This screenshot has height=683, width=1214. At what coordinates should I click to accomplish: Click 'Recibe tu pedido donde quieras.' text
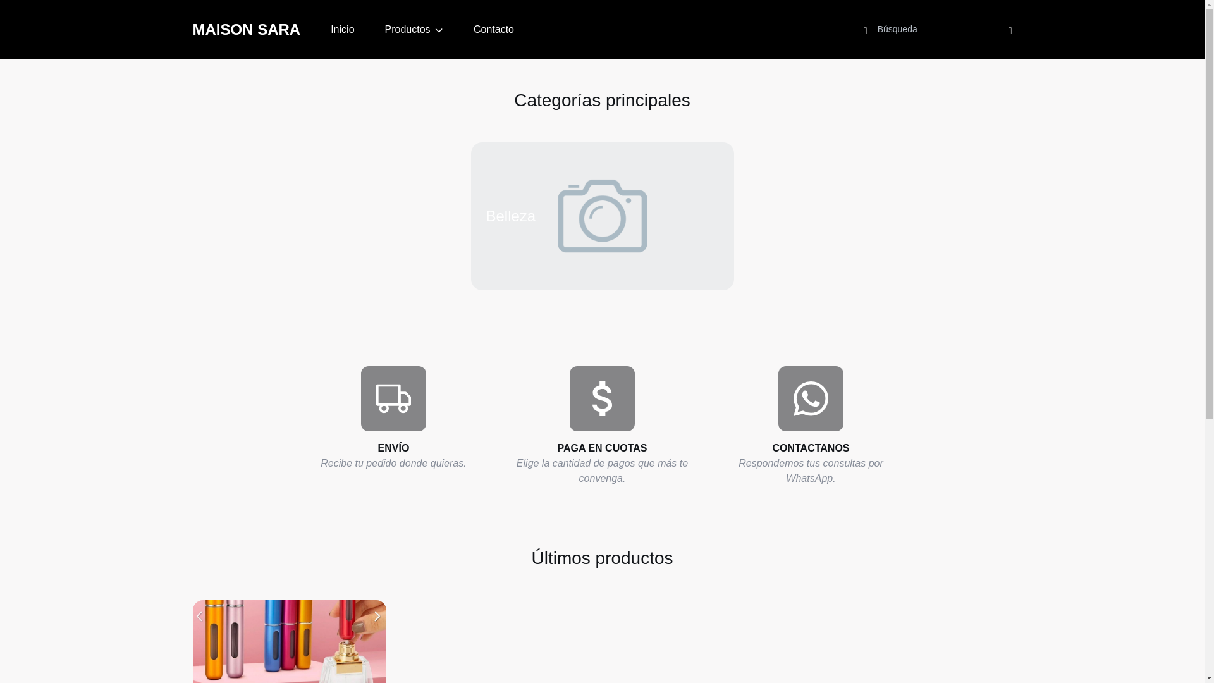393,463
